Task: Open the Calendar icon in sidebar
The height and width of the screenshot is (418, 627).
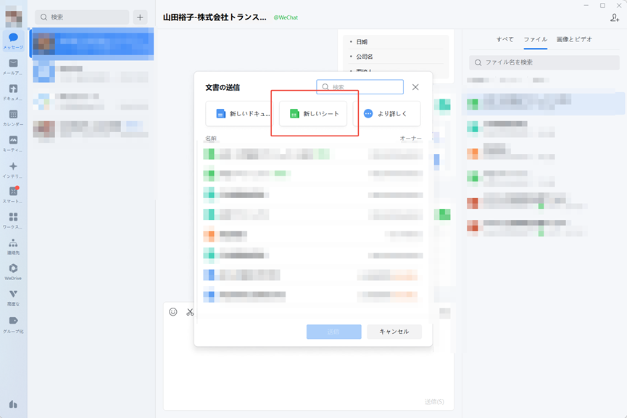Action: pyautogui.click(x=13, y=118)
